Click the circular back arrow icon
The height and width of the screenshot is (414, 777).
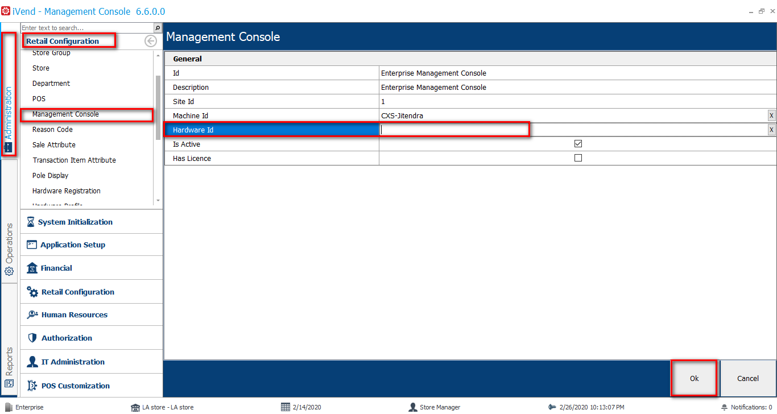pyautogui.click(x=151, y=41)
